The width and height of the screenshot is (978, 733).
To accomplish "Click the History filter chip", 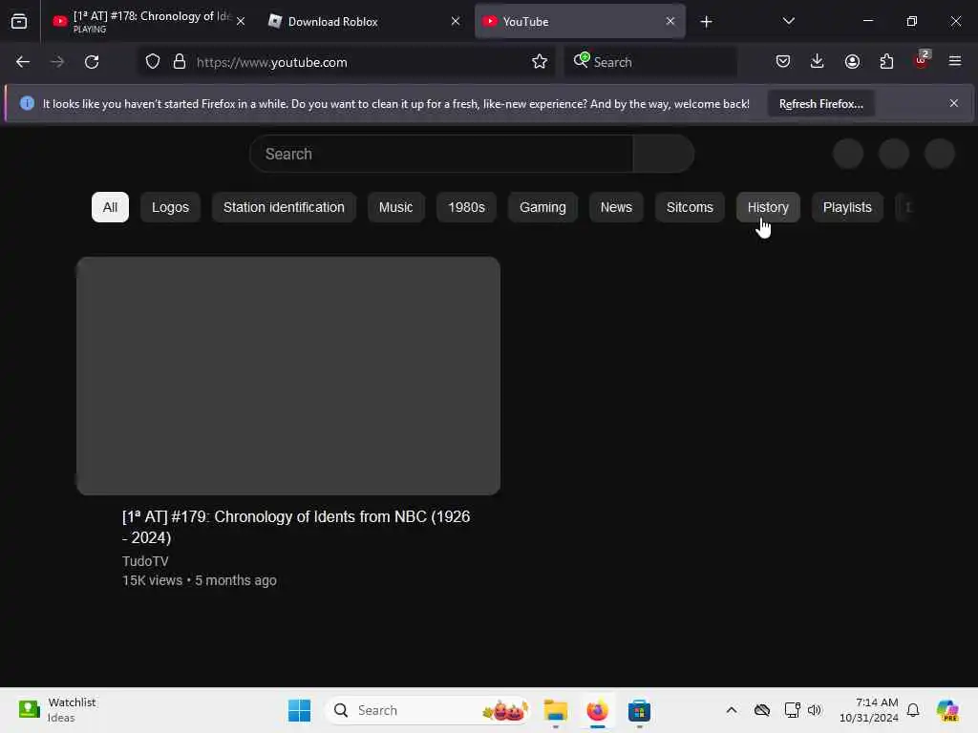I will click(x=768, y=207).
